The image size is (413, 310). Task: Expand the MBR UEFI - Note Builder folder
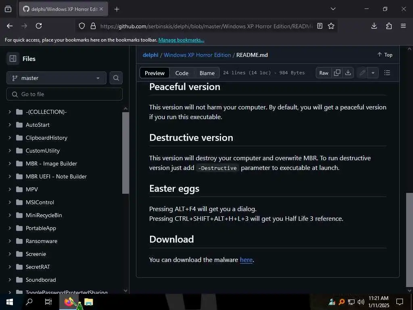[10, 176]
